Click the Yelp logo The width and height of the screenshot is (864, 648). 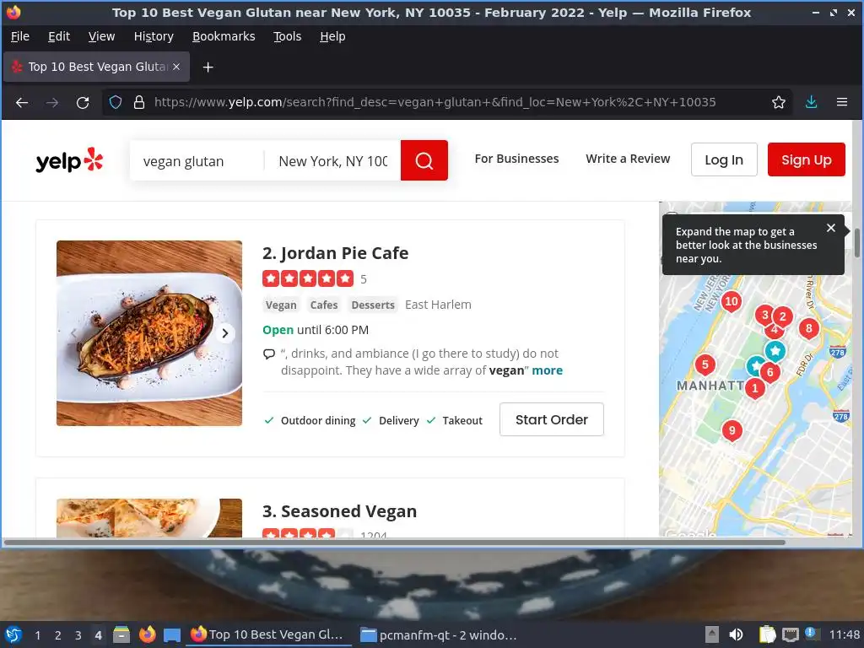click(x=69, y=160)
